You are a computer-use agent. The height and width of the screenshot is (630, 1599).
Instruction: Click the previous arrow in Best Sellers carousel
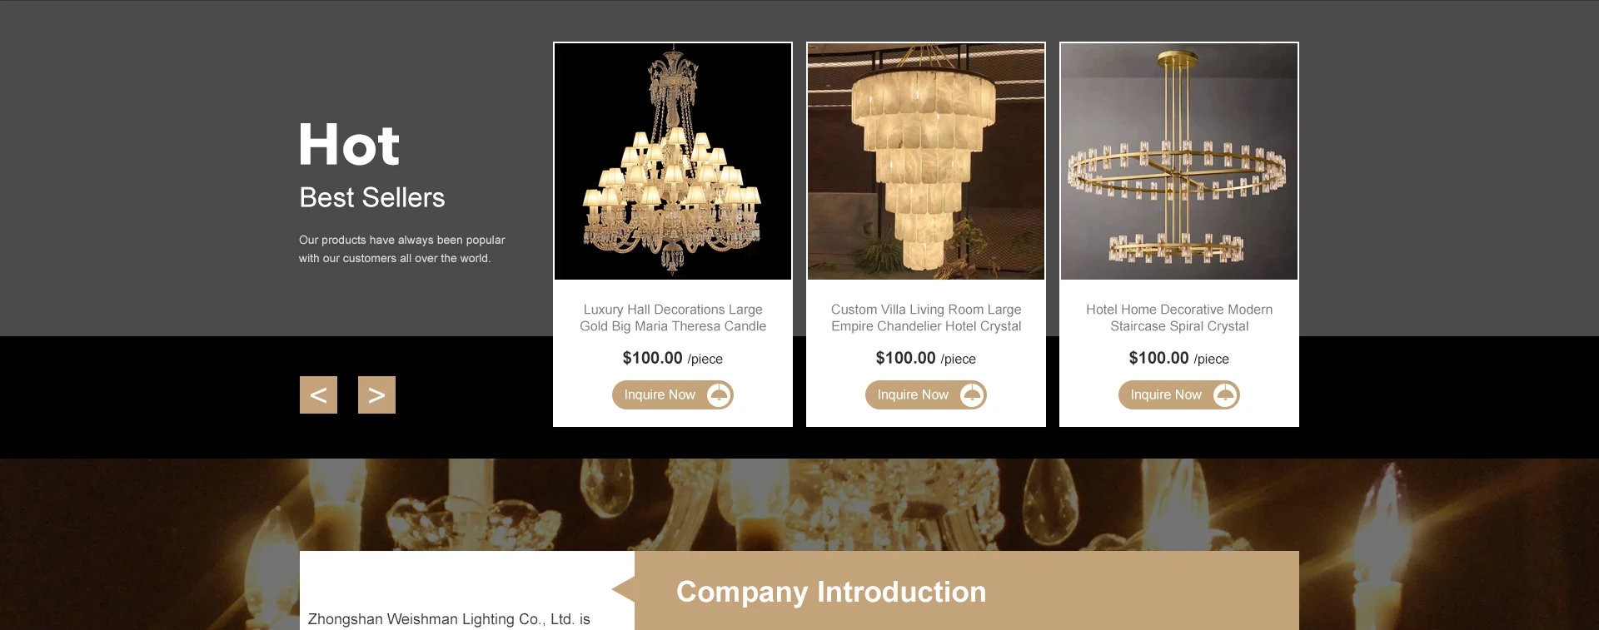318,394
